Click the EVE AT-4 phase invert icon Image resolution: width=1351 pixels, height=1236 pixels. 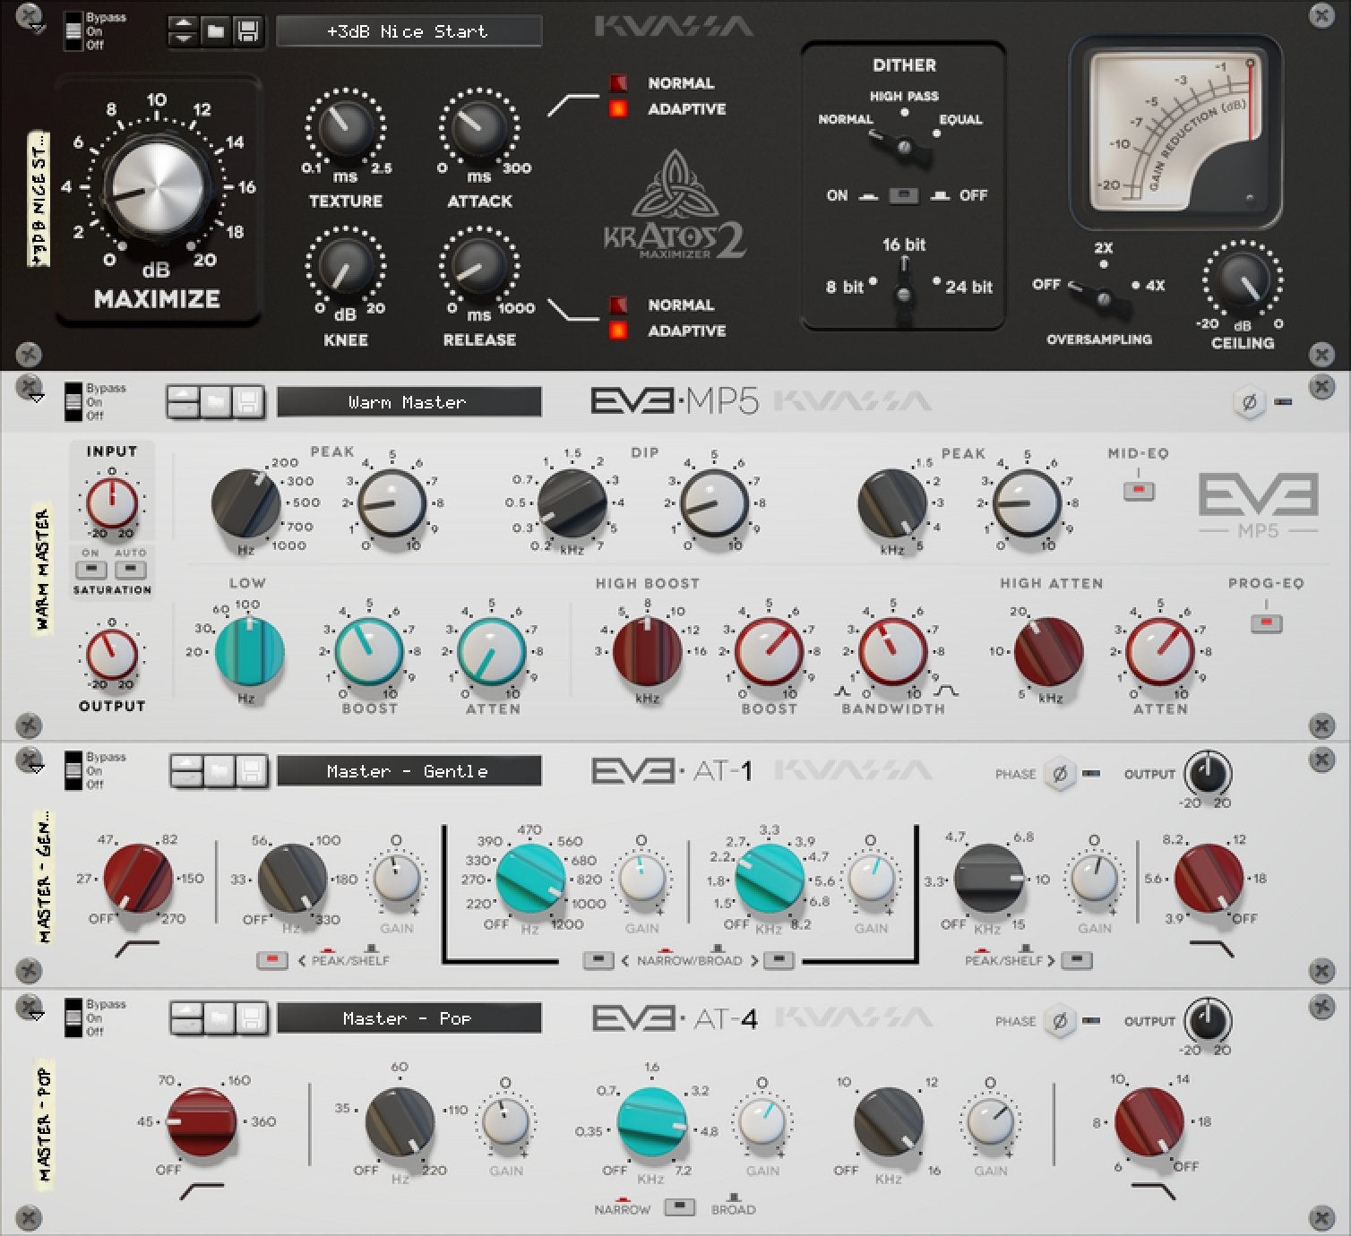(1060, 1021)
